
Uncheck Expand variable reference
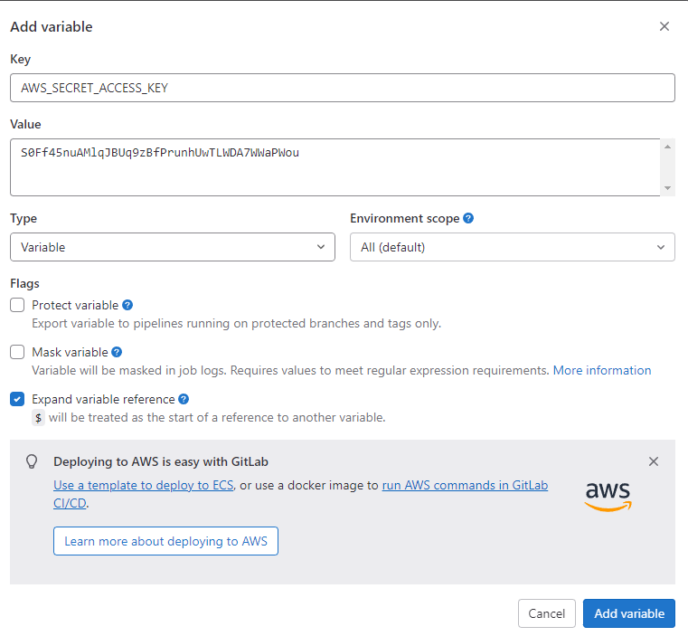coord(17,399)
